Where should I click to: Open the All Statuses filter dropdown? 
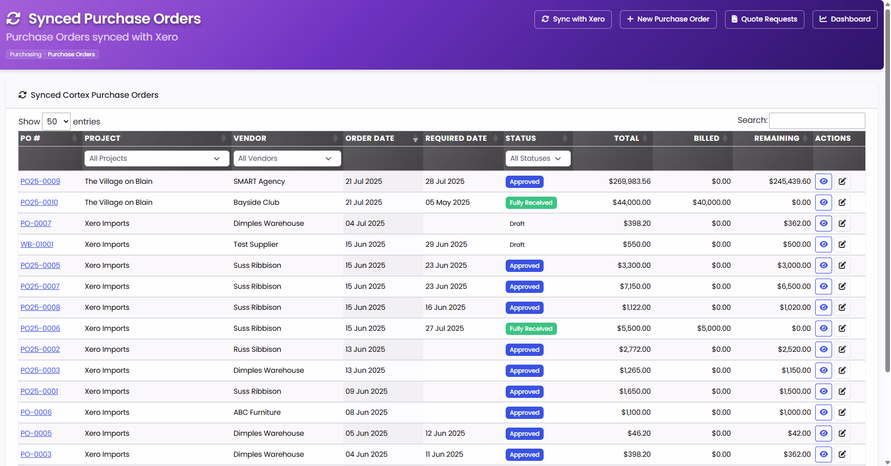[x=538, y=159]
